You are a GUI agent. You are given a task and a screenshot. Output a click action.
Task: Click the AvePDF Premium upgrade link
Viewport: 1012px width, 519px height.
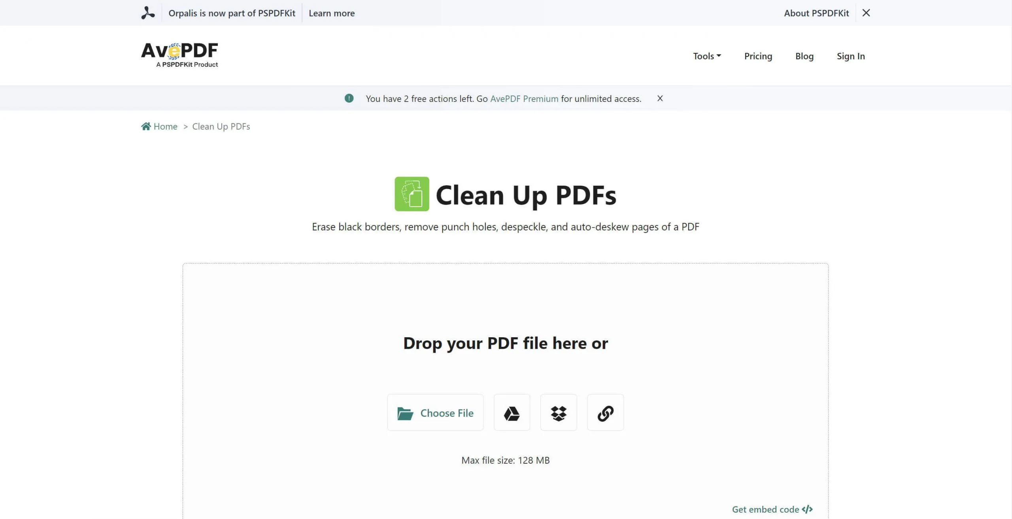[x=524, y=98]
